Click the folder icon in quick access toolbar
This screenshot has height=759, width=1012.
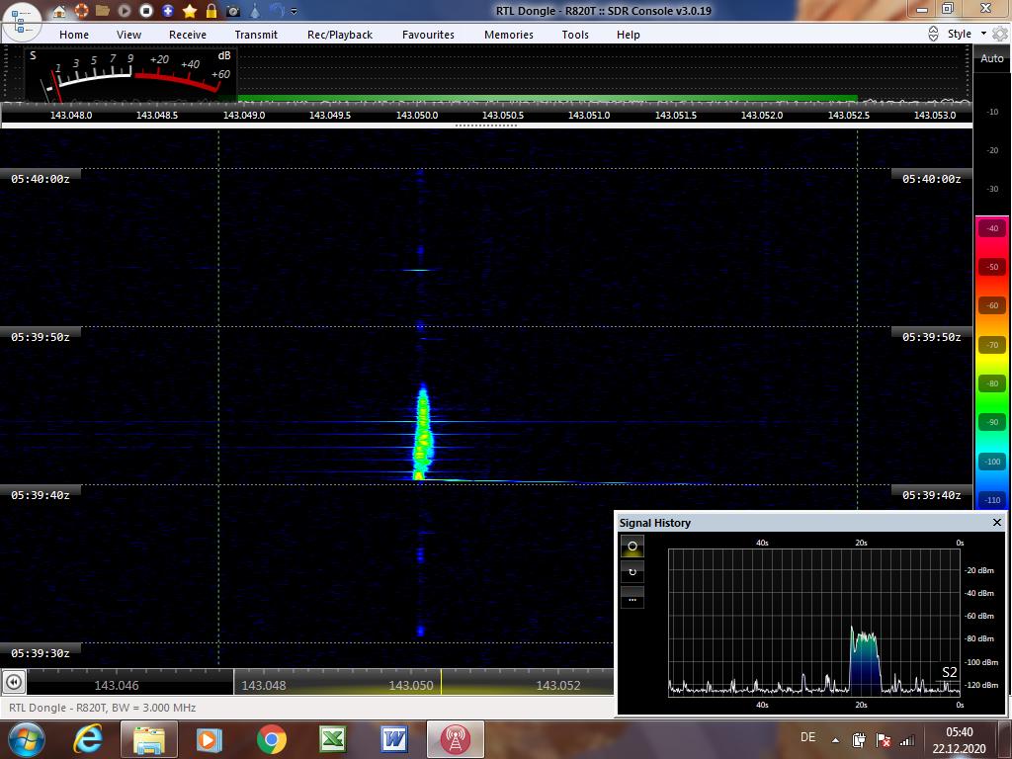click(x=103, y=11)
